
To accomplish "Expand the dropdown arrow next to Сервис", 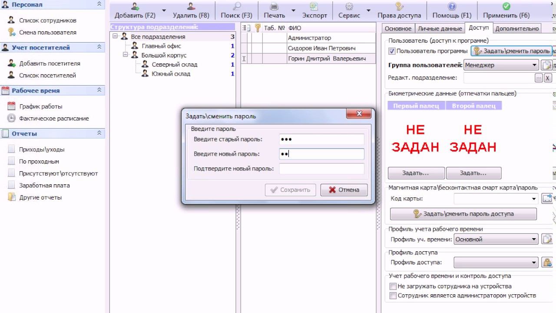I will 368,10.
